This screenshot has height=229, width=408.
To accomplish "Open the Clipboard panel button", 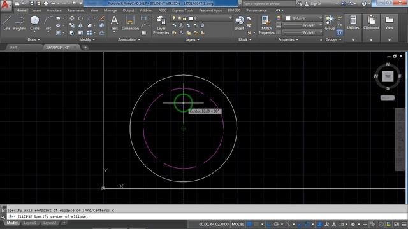I will pyautogui.click(x=371, y=23).
